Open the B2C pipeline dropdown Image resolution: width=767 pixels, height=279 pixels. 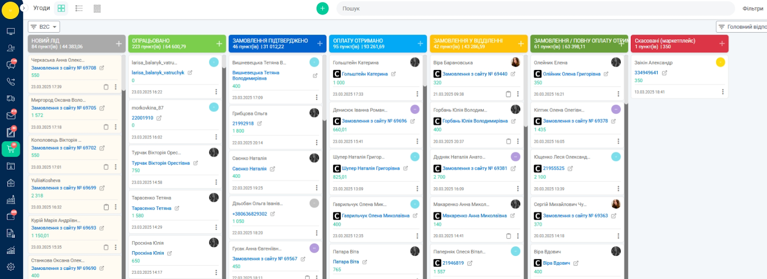coord(44,27)
